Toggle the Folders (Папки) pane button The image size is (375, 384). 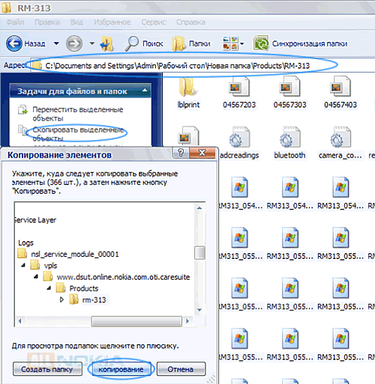(191, 43)
